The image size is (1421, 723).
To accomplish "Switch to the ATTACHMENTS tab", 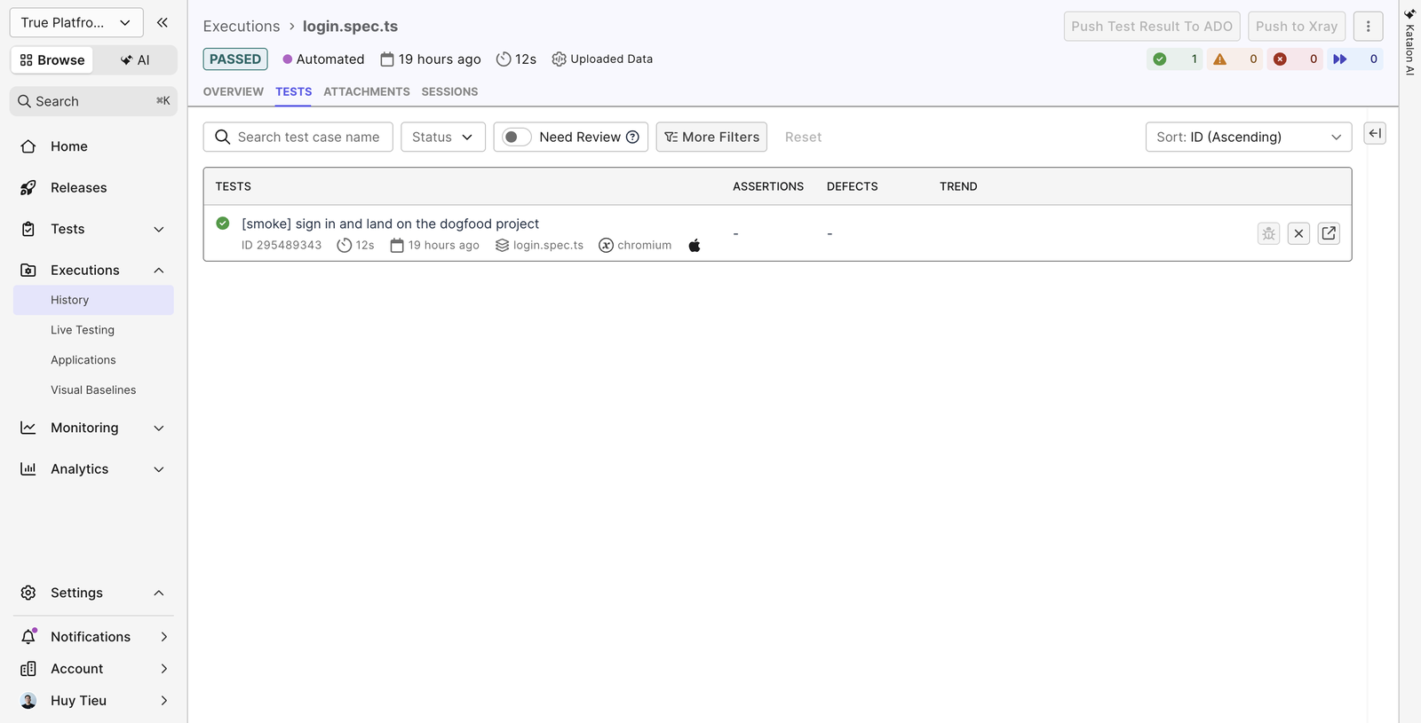I will click(x=367, y=91).
